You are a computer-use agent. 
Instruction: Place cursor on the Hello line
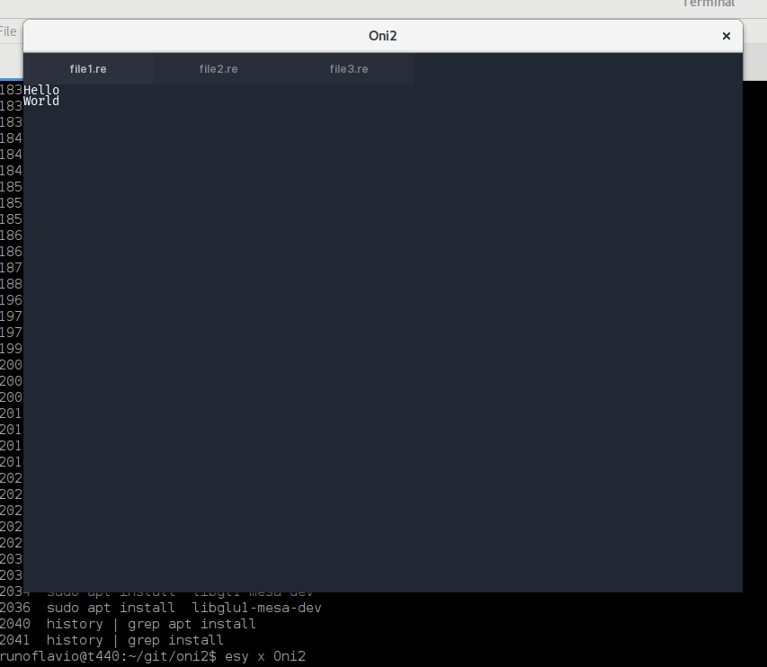pos(41,90)
